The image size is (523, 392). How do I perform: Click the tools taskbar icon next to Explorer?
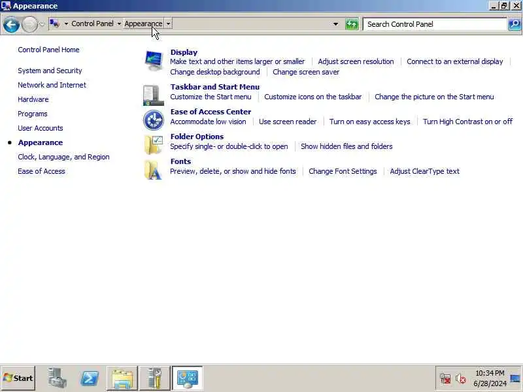tap(155, 378)
